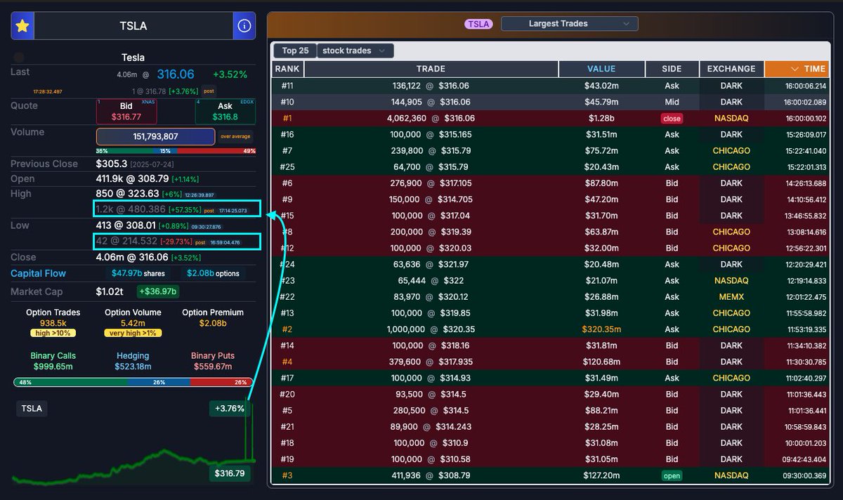843x500 pixels.
Task: Select the TSLA ticker header field
Action: point(133,26)
